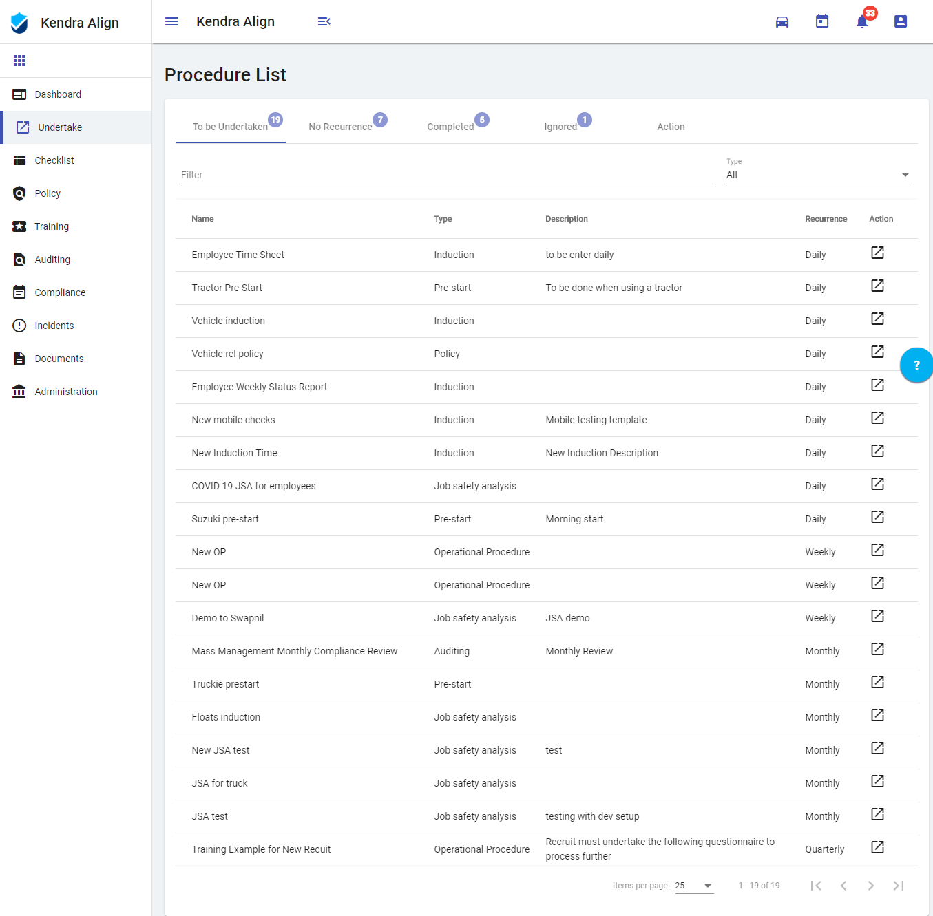Click the blue help question-mark button
Screen dimensions: 933x916
point(916,365)
